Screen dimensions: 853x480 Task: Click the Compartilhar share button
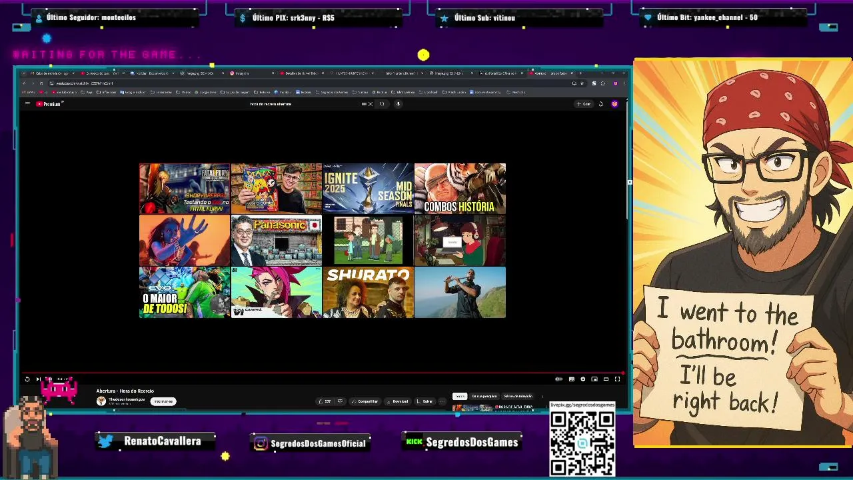(x=365, y=401)
